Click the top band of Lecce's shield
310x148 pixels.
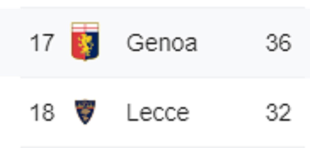click(85, 103)
